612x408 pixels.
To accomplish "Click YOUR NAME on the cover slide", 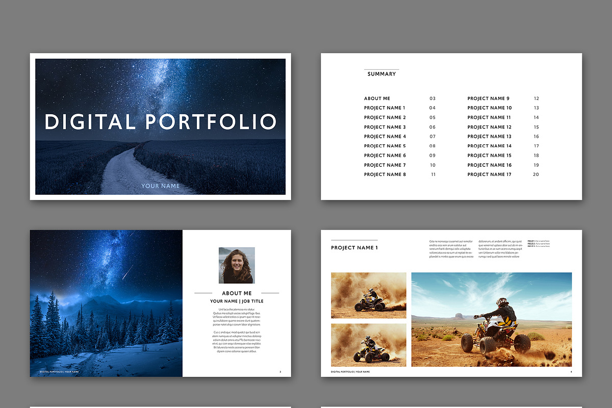I will pyautogui.click(x=160, y=186).
